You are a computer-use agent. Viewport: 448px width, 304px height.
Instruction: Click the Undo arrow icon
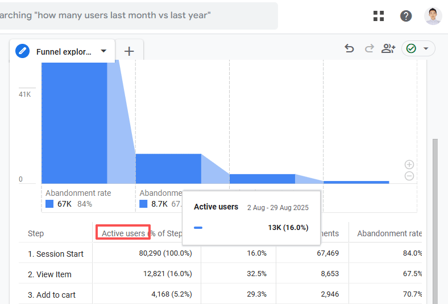click(x=350, y=49)
